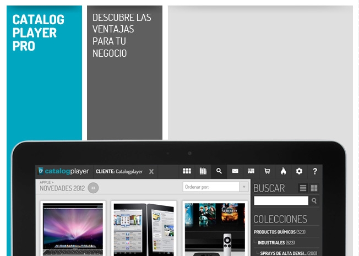Image resolution: width=359 pixels, height=256 pixels.
Task: Select Productos Químicos collection
Action: [280, 232]
